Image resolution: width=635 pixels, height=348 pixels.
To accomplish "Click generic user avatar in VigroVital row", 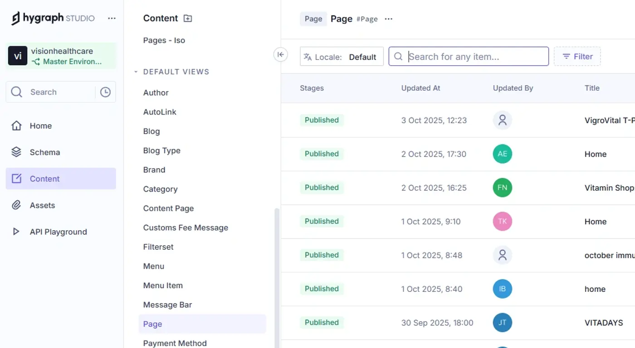I will 503,120.
